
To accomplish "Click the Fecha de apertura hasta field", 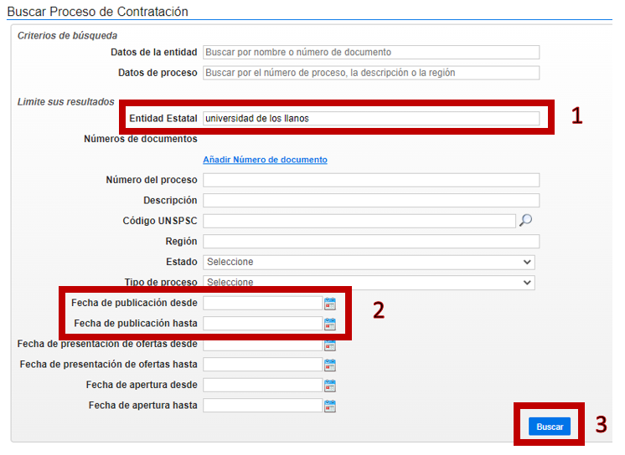I will tap(263, 406).
